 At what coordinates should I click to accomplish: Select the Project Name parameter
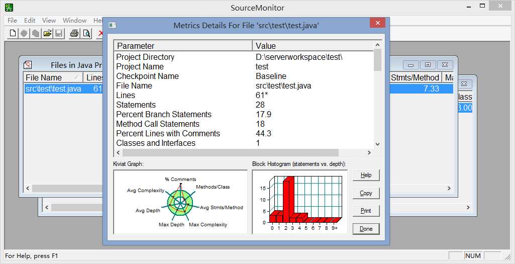tap(140, 66)
